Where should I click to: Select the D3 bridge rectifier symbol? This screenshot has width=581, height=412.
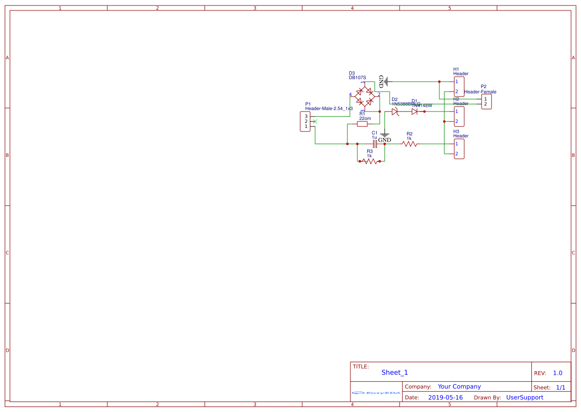click(x=365, y=96)
